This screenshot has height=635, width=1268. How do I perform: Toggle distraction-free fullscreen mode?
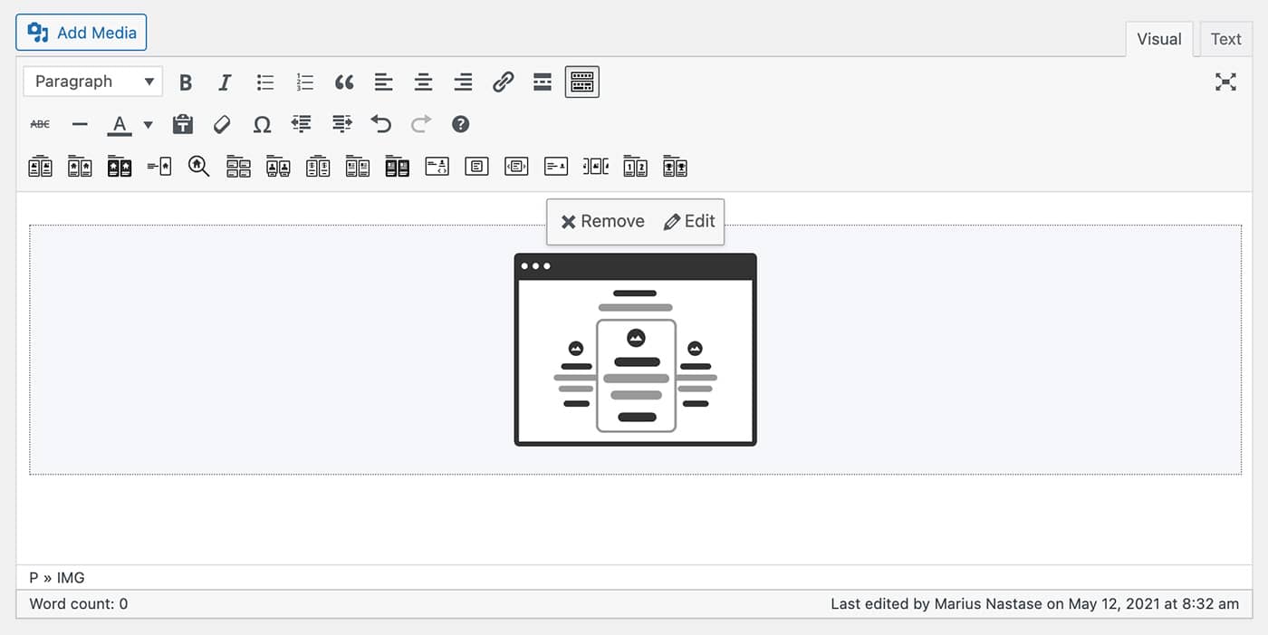1225,82
